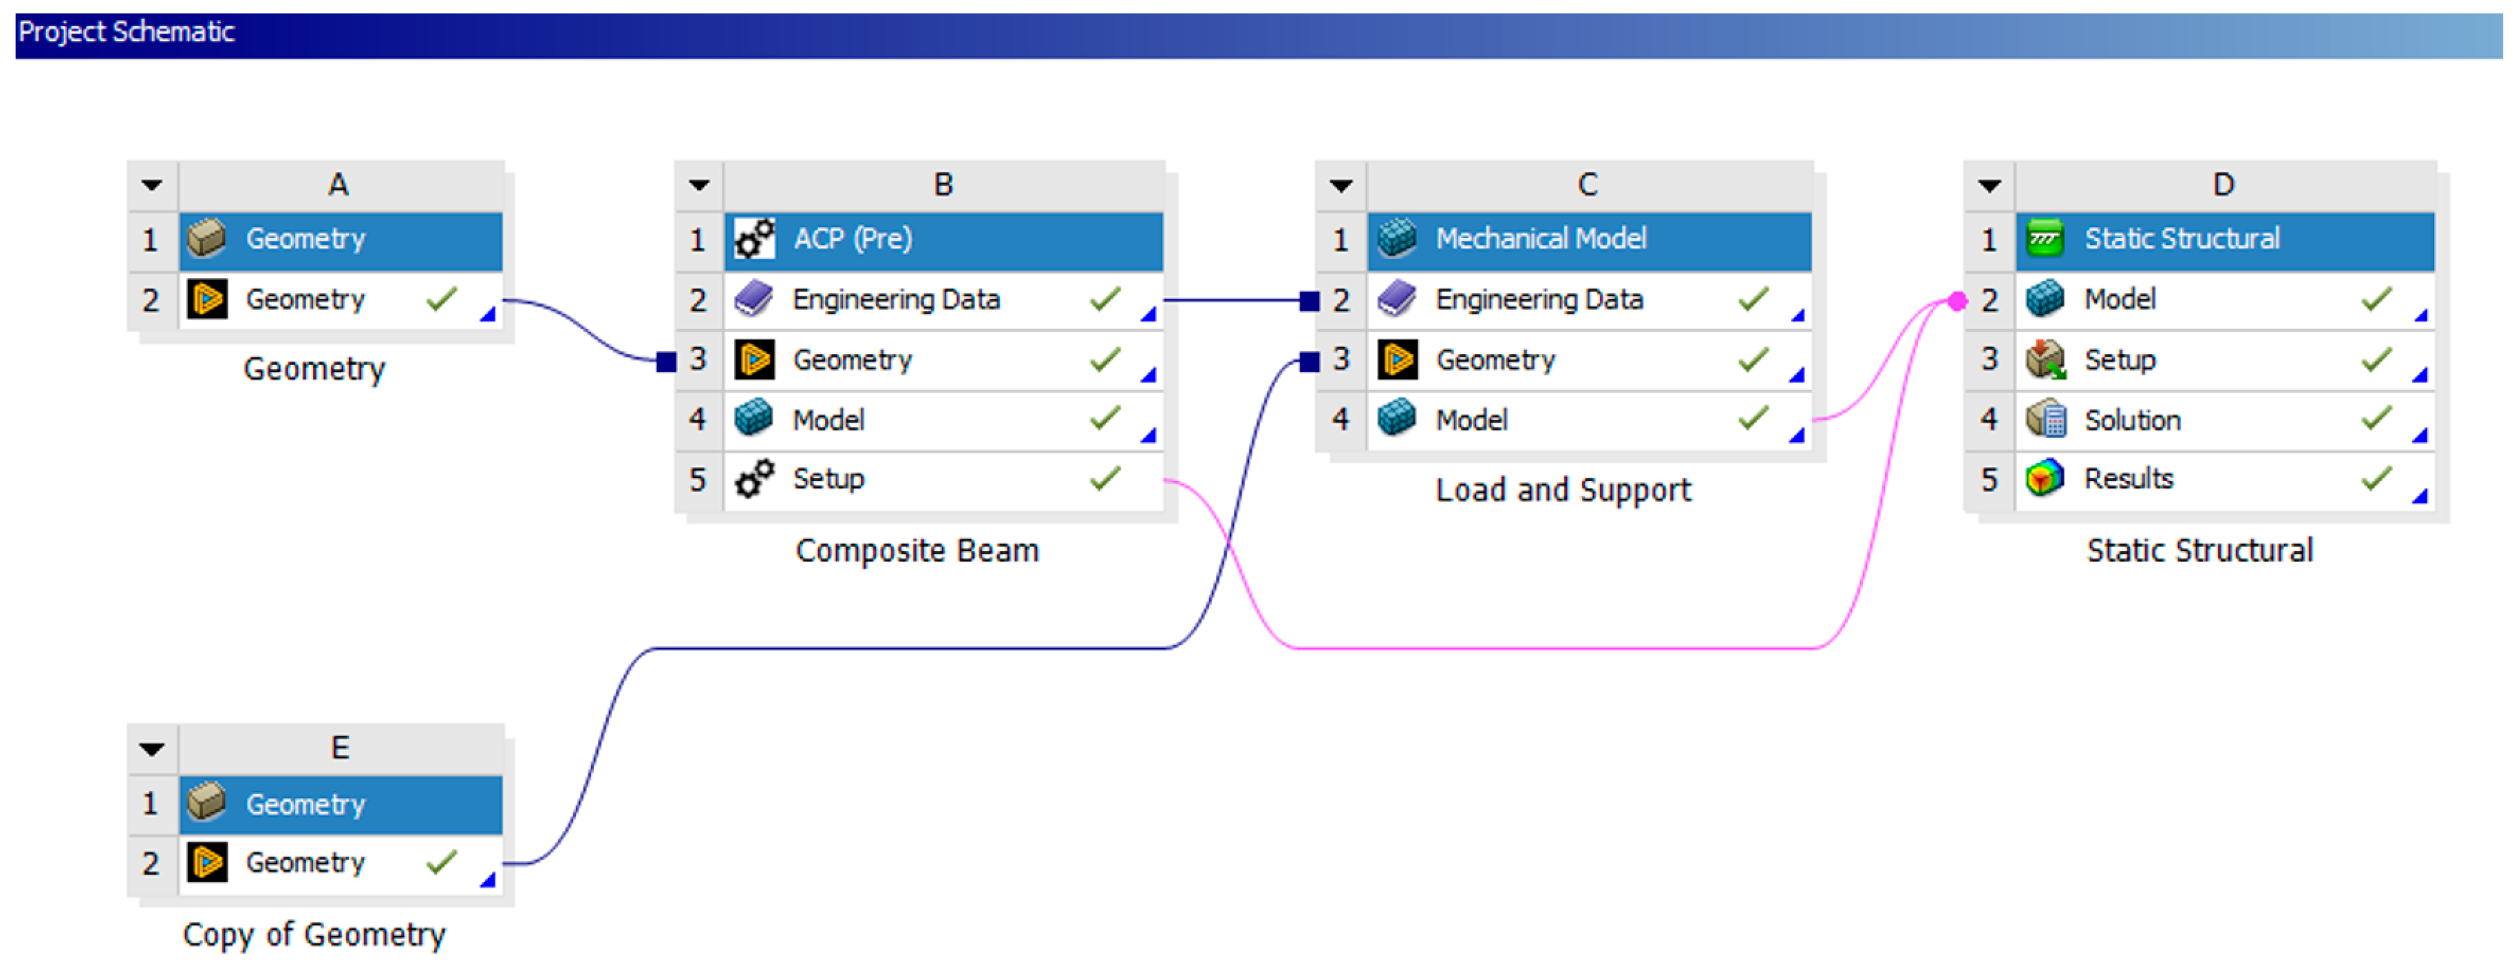
Task: Click Results rainbow cube icon in system D
Action: coord(2045,479)
